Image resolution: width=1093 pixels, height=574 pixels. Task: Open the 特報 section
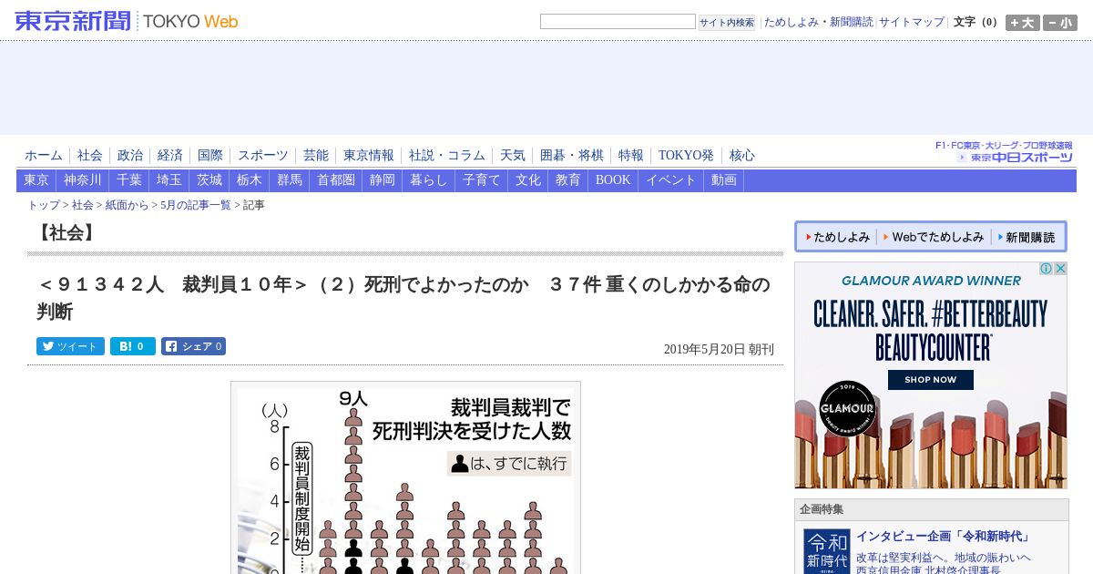point(631,156)
